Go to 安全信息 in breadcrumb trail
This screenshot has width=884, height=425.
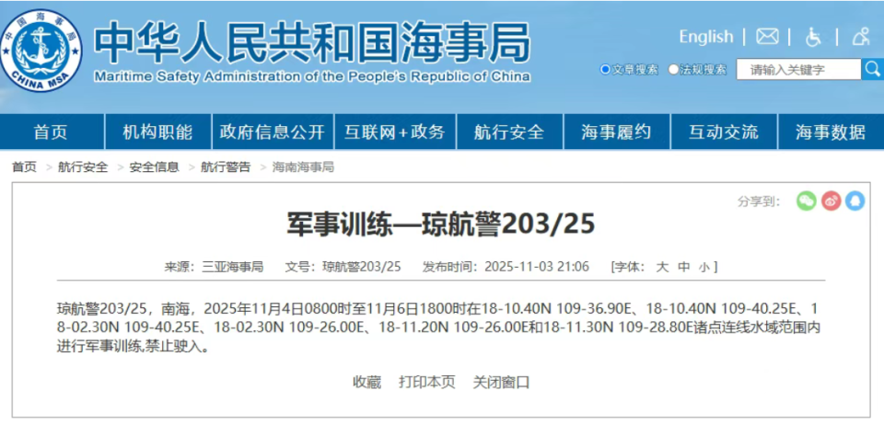155,167
